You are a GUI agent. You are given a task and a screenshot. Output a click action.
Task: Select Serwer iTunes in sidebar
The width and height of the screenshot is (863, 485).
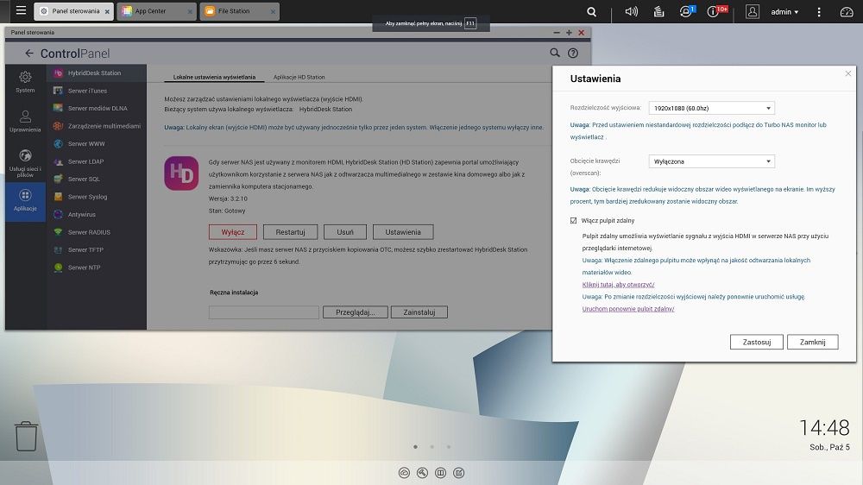pyautogui.click(x=97, y=91)
